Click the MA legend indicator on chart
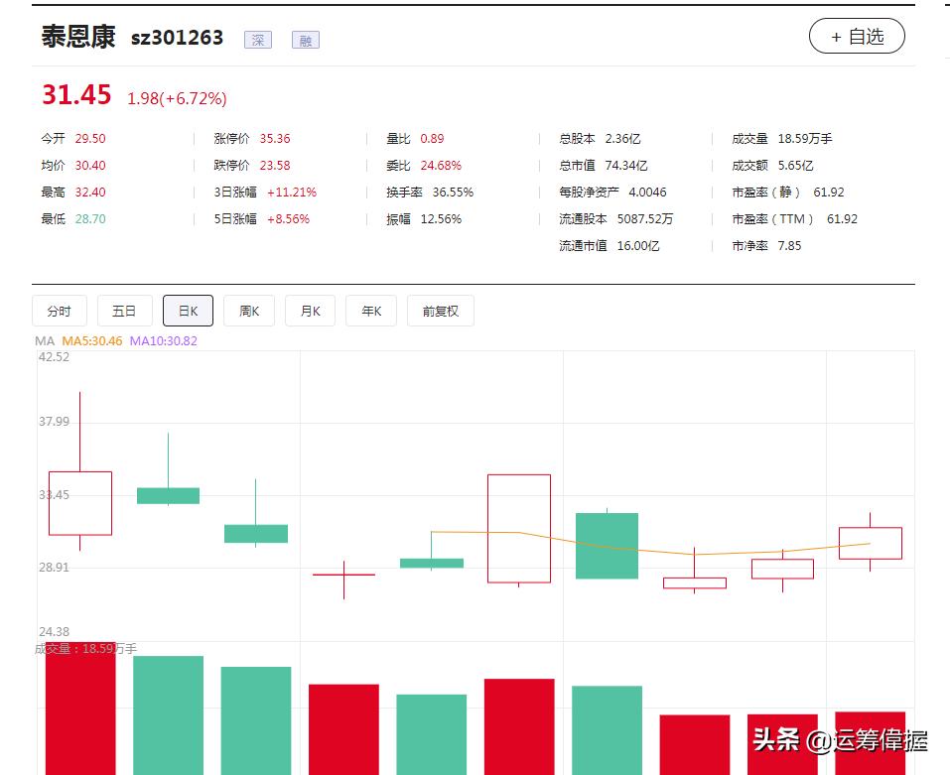The width and height of the screenshot is (950, 775). pyautogui.click(x=44, y=340)
